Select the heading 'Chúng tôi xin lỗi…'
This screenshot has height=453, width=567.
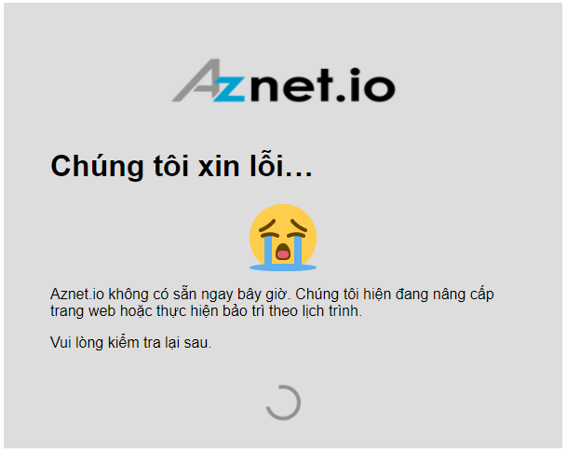coord(182,167)
